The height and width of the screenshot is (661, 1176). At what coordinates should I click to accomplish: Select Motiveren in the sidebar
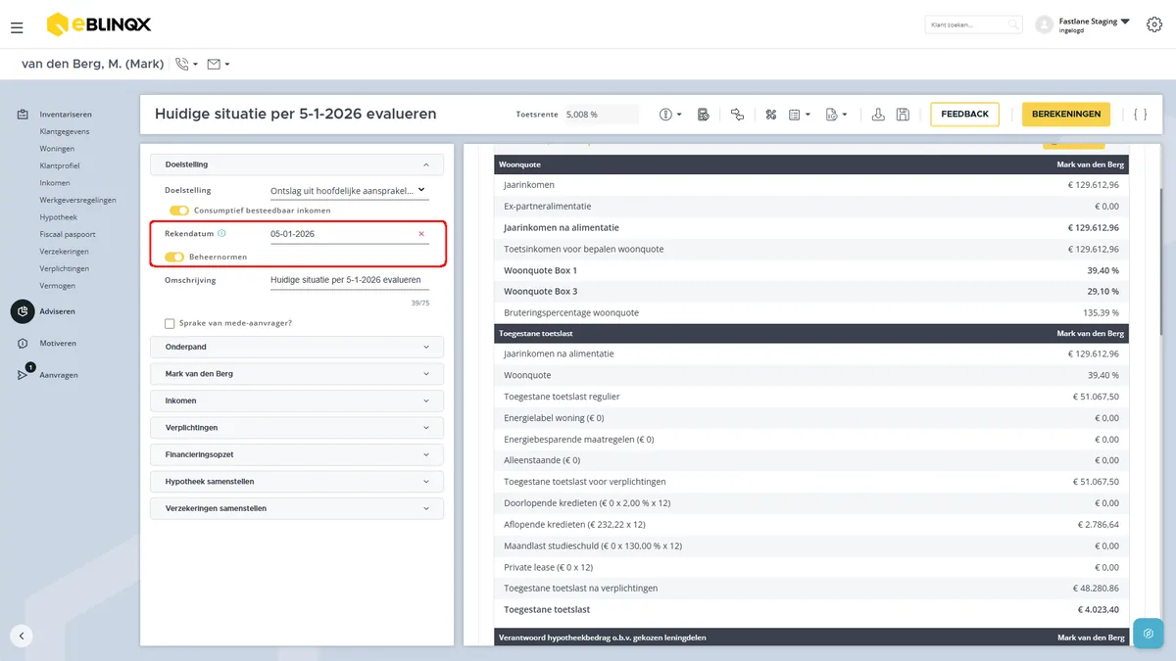point(58,344)
